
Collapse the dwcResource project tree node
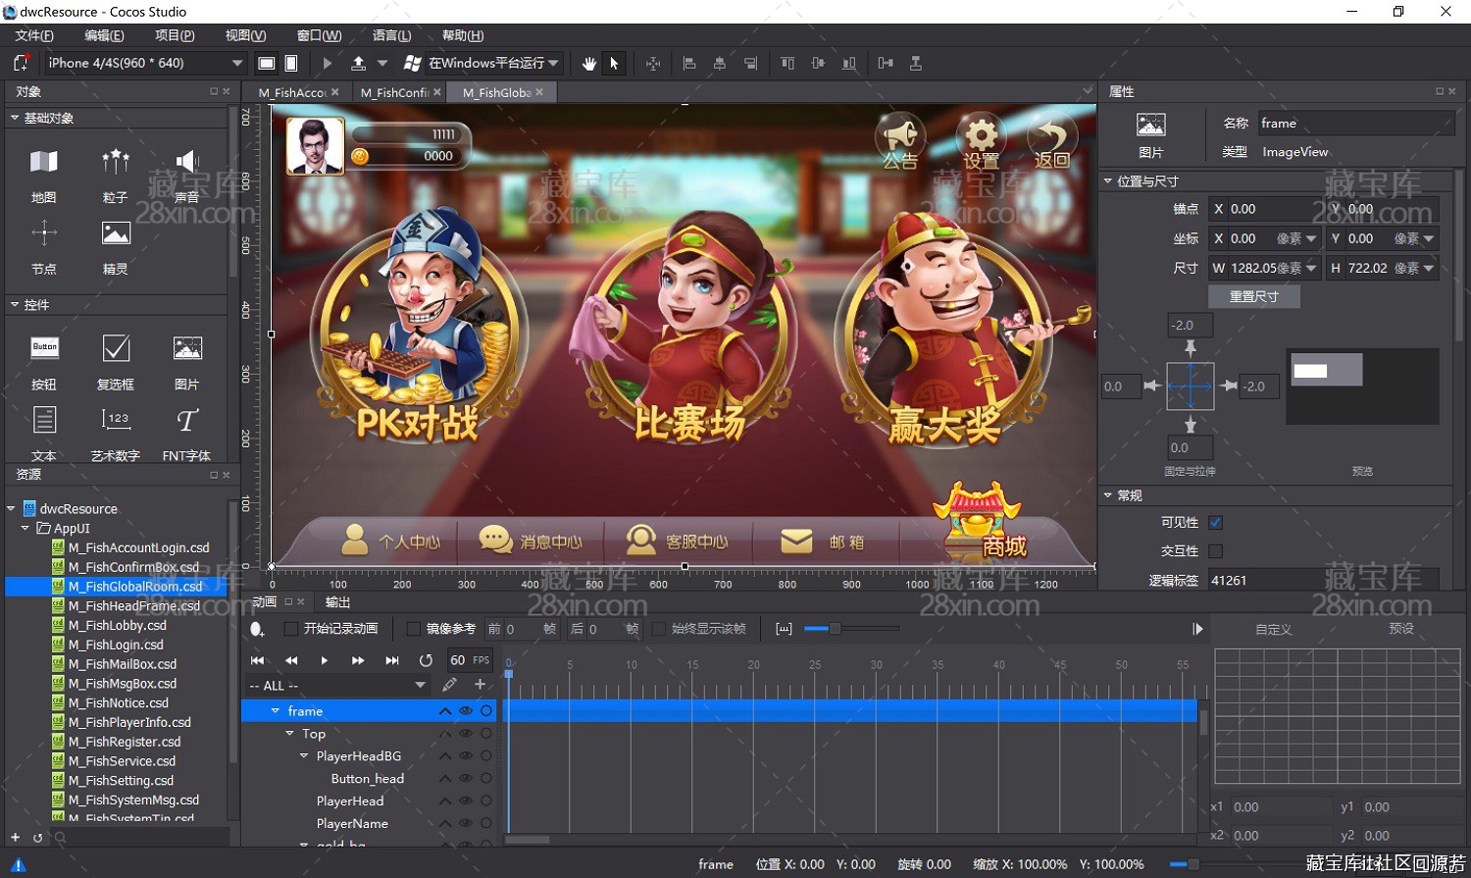(12, 508)
